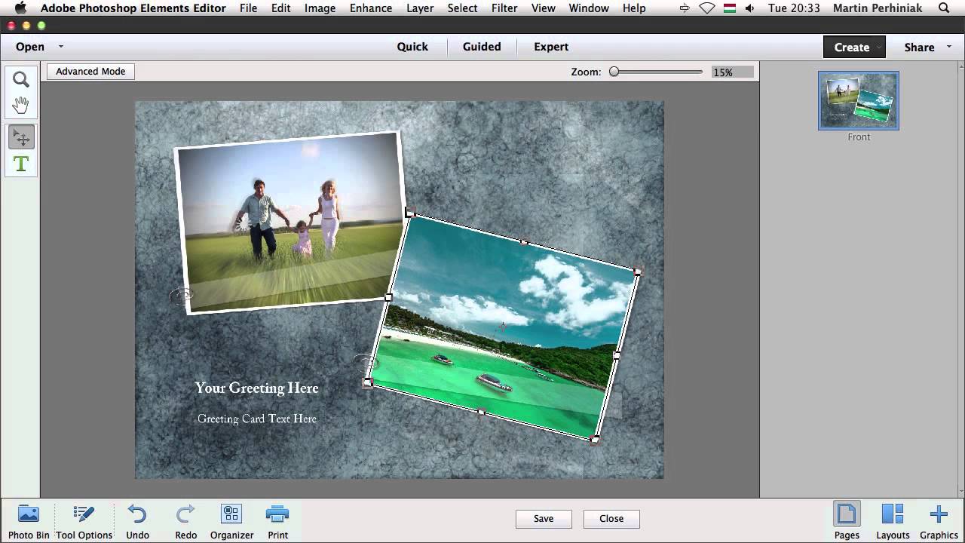Open the Layer menu
Screen dimensions: 965x543
[x=420, y=8]
